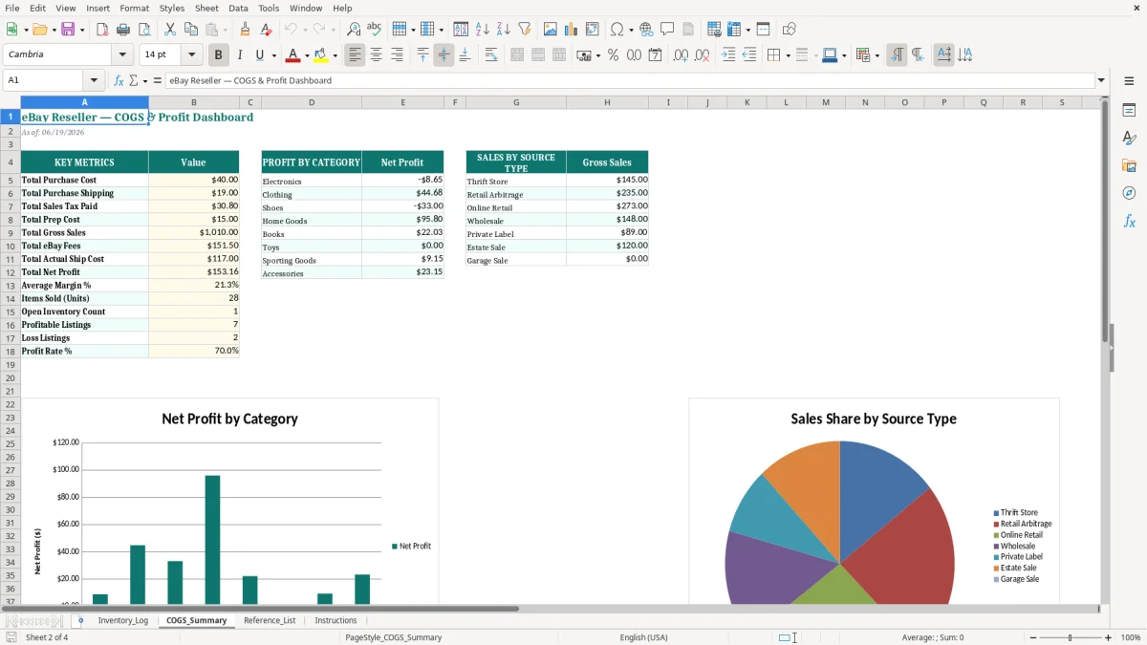
Task: Open the background color dropdown arrow
Action: 335,55
